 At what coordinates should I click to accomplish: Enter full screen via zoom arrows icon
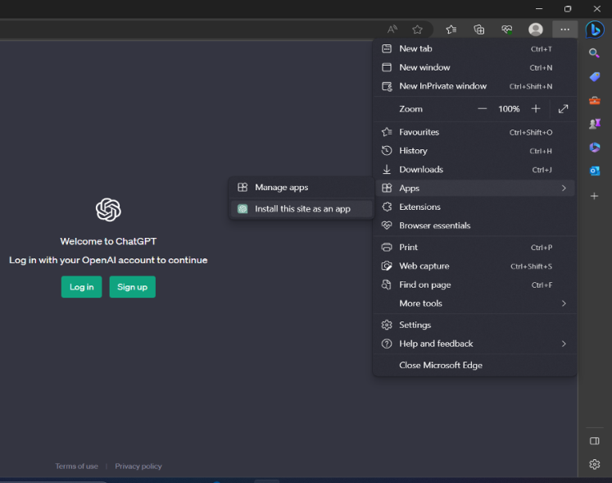(563, 109)
